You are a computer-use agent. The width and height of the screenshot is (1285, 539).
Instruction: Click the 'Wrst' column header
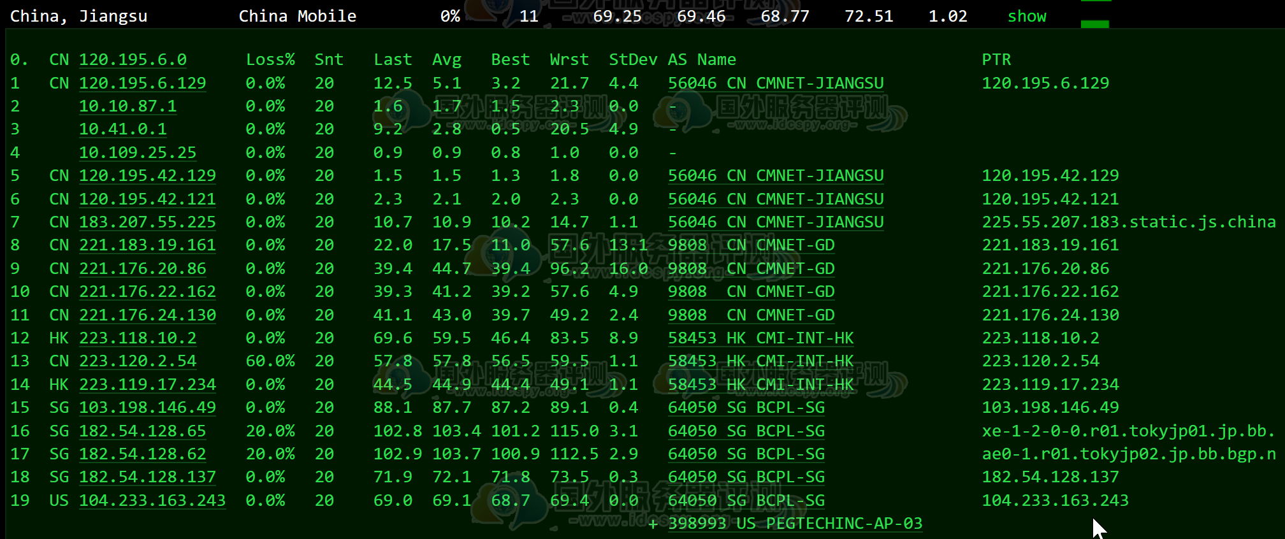coord(569,60)
